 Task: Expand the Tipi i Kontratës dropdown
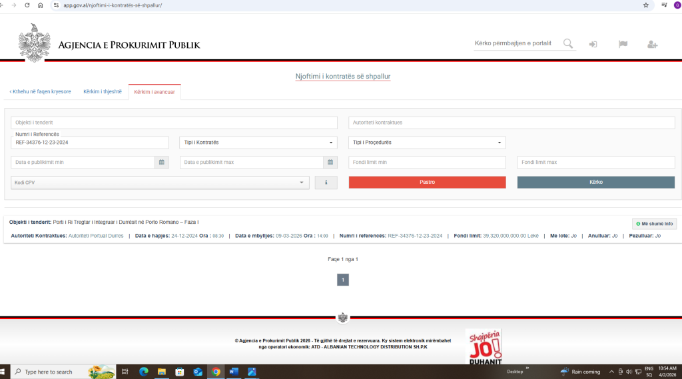(258, 143)
